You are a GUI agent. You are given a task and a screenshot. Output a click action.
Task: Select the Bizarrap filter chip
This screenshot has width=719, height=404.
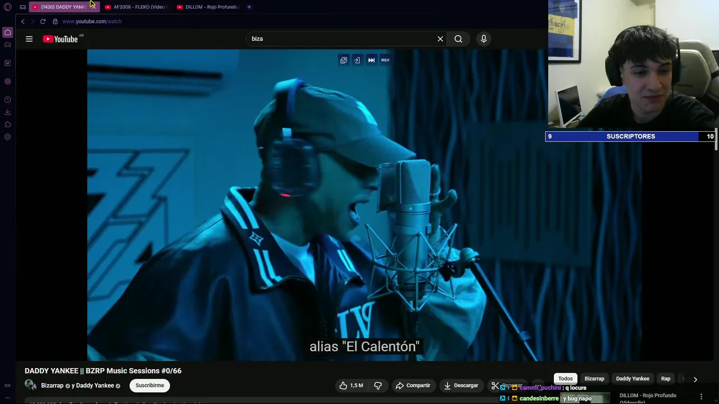pyautogui.click(x=594, y=379)
